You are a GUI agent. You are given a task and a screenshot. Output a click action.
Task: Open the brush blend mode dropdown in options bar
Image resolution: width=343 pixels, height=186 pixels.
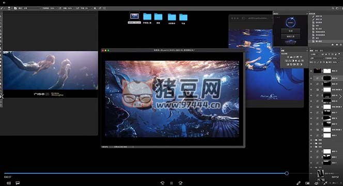(33, 8)
